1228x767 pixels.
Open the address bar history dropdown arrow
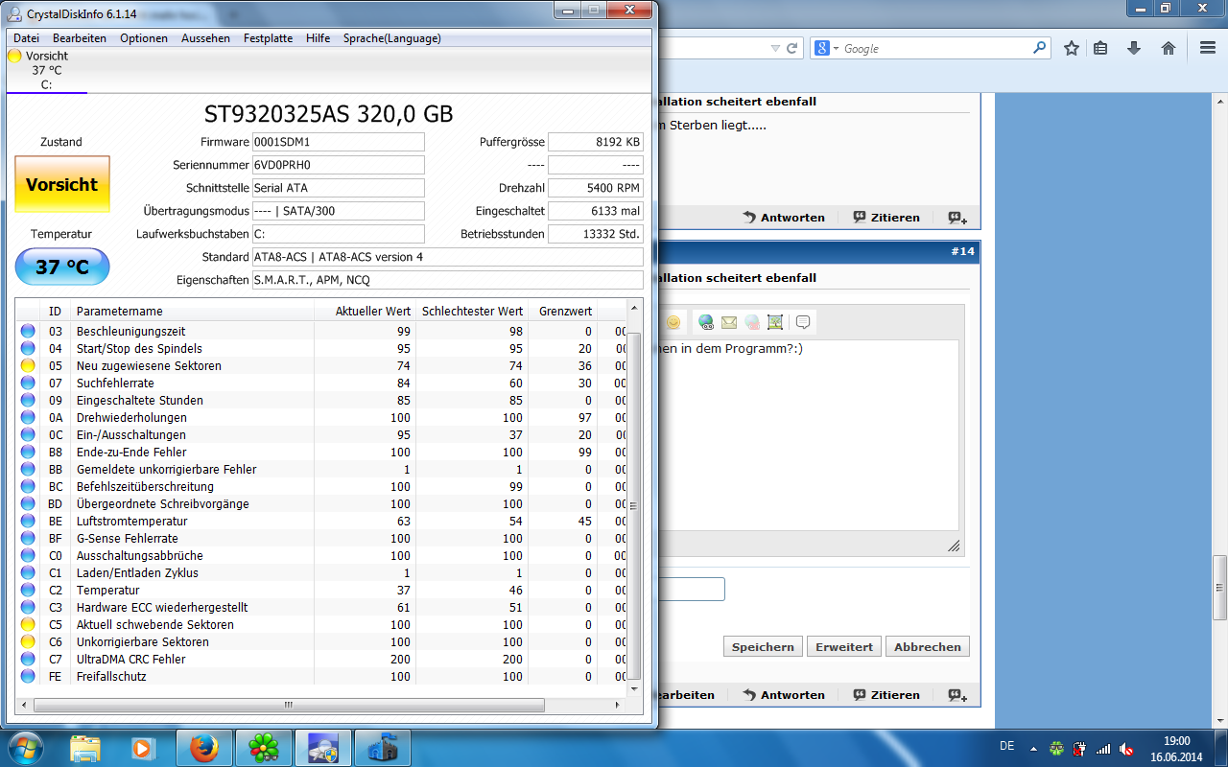click(x=775, y=48)
